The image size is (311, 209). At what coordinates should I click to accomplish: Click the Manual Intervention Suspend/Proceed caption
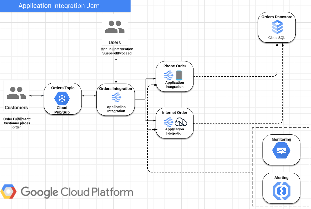coord(117,51)
